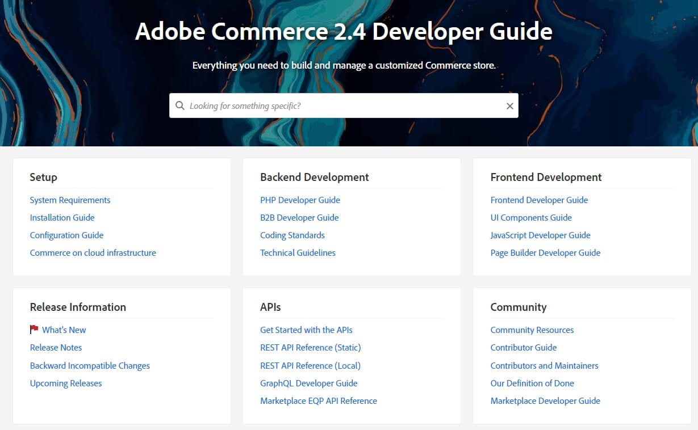Screen dimensions: 698x430
Task: Visit the B2B Developer Guide
Action: click(299, 217)
